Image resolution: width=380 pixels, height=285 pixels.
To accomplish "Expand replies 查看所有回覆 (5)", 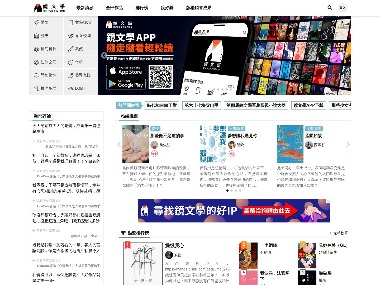I will click(x=46, y=141).
